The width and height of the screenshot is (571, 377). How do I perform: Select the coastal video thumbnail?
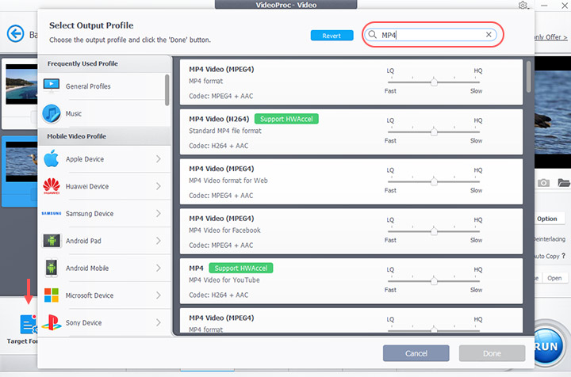[21, 84]
